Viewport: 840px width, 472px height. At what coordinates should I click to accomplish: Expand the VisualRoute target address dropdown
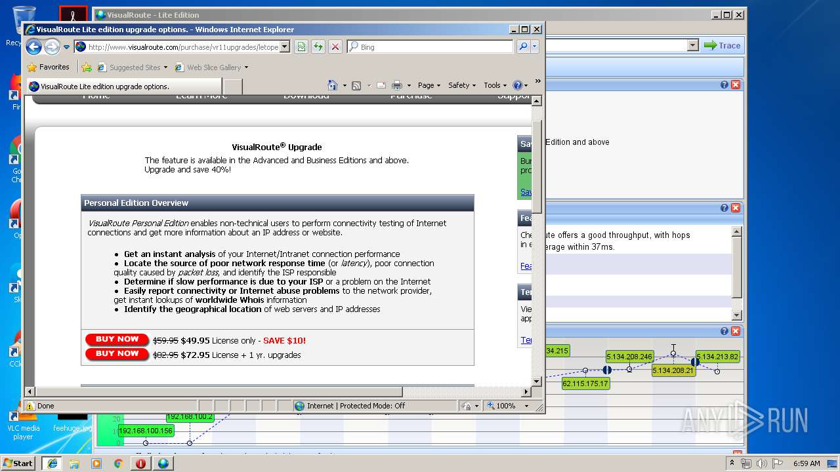coord(693,45)
